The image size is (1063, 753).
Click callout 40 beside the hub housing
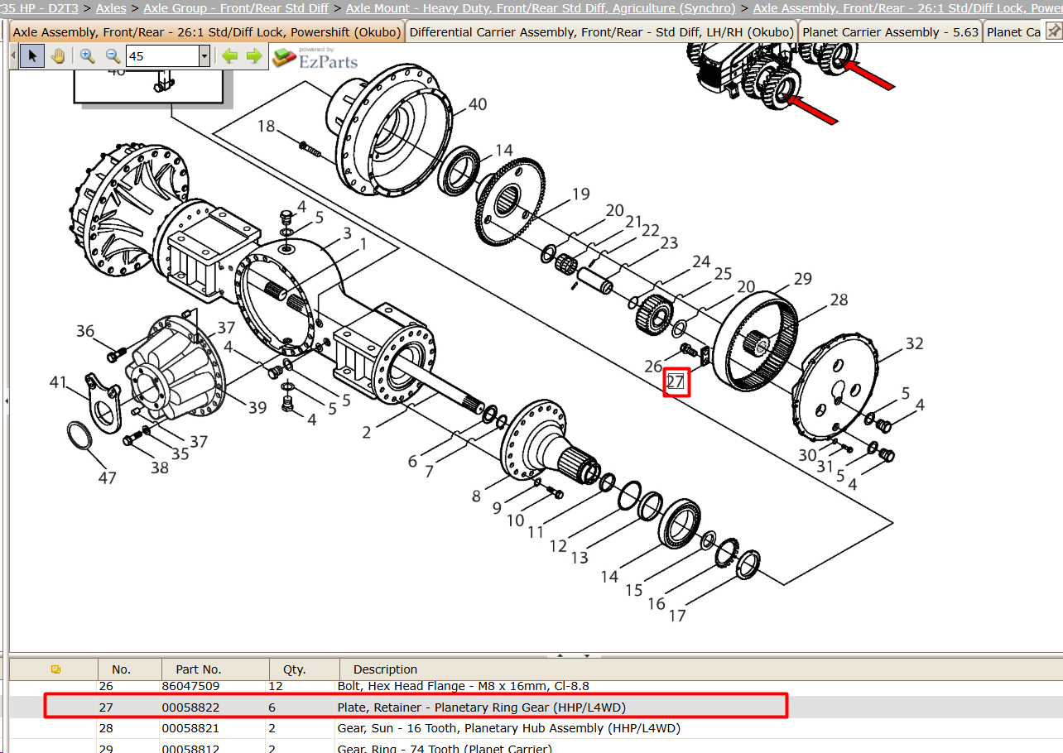(478, 105)
